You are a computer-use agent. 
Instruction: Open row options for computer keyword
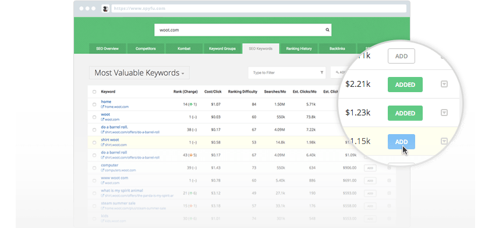389,168
